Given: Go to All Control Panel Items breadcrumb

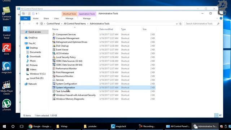Looking at the screenshot, I should click(x=75, y=23).
